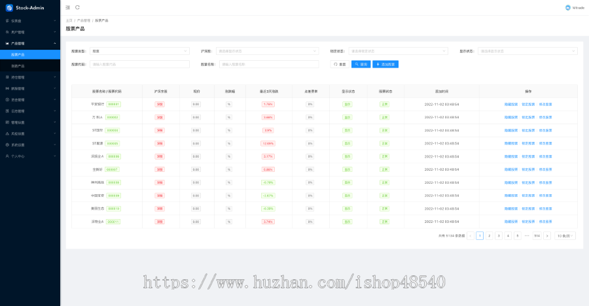Click the red 12.69% tag
Viewport: 589px width, 306px height.
tap(268, 143)
